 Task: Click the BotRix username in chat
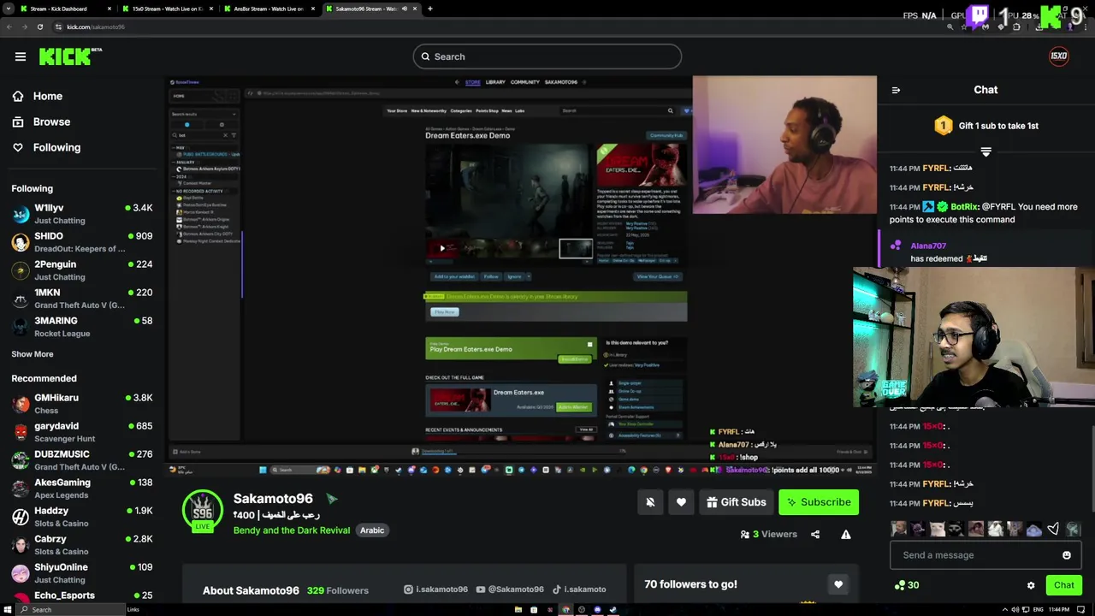964,206
